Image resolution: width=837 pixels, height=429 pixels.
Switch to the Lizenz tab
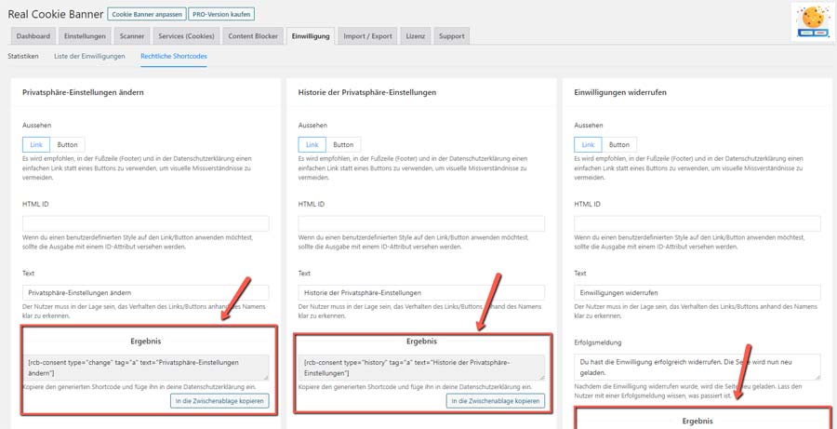[416, 36]
